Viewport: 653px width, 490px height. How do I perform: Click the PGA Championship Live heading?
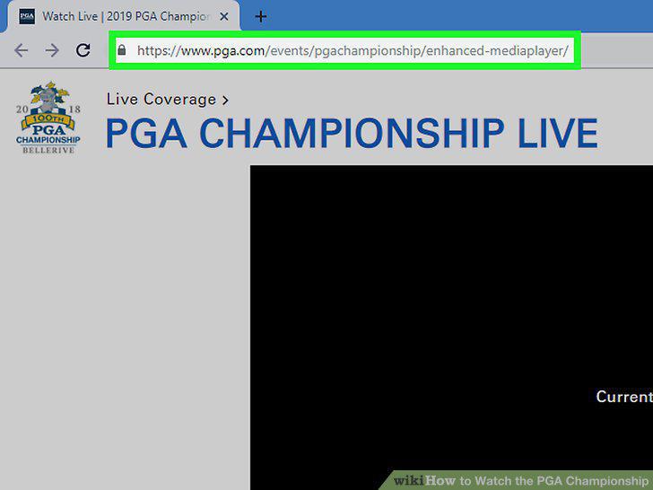[352, 133]
